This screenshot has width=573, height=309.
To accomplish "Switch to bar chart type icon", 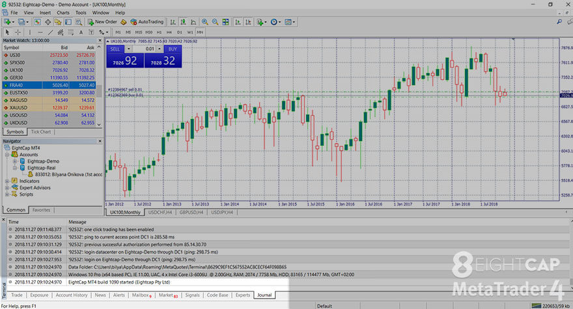I will pos(173,22).
